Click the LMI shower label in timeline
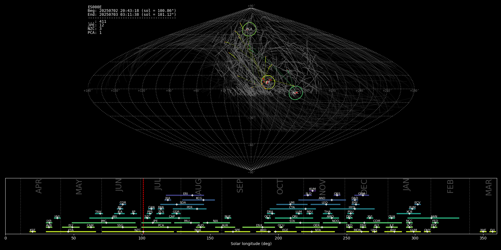 coord(292,203)
